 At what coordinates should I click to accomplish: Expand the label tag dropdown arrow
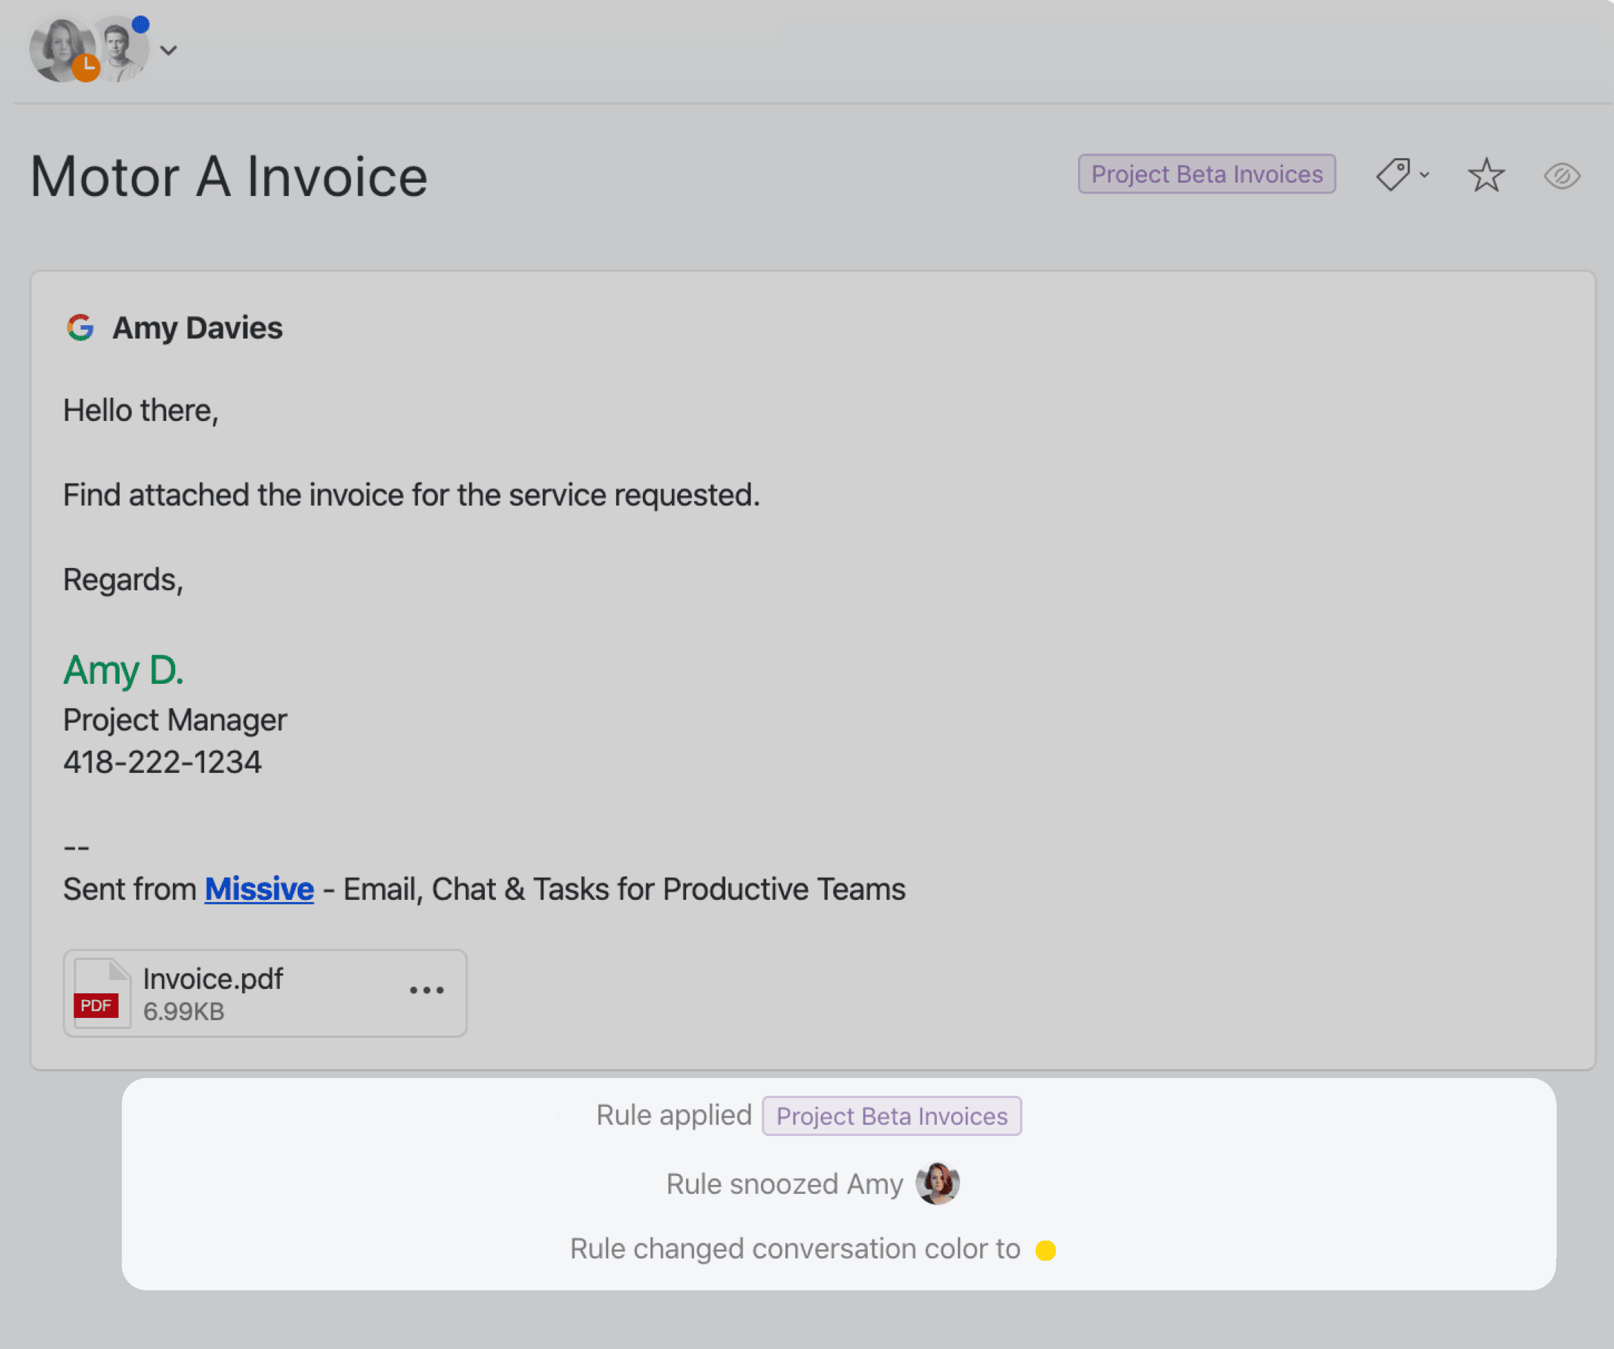tap(1424, 175)
